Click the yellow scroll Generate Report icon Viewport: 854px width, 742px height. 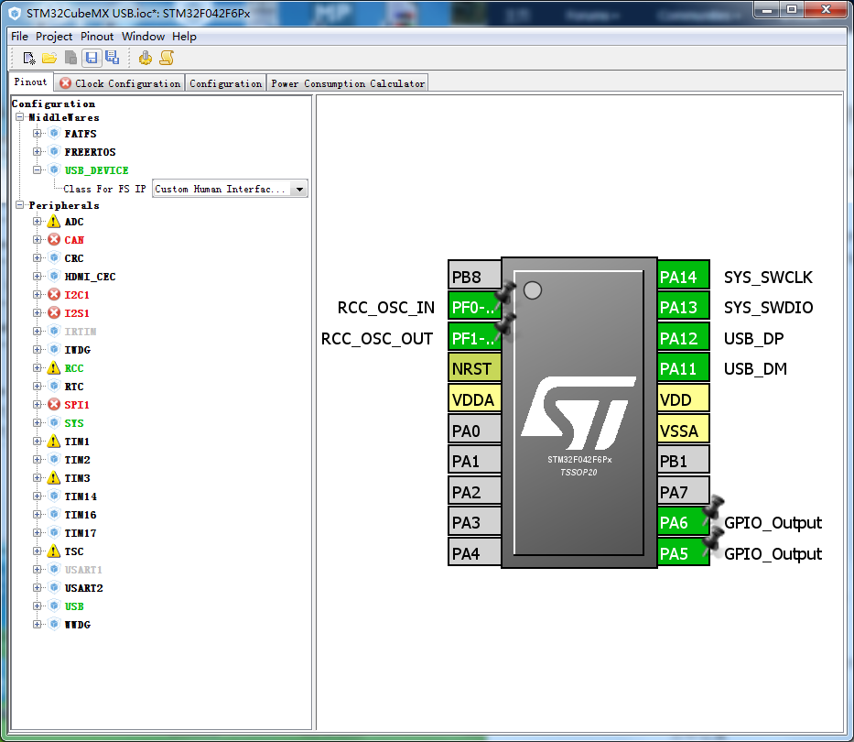pyautogui.click(x=167, y=58)
